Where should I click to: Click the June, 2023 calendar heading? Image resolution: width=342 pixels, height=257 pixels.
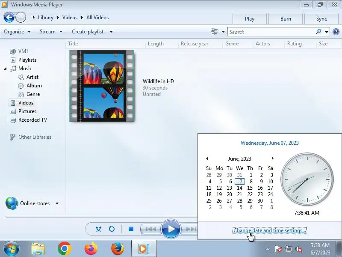tap(240, 159)
